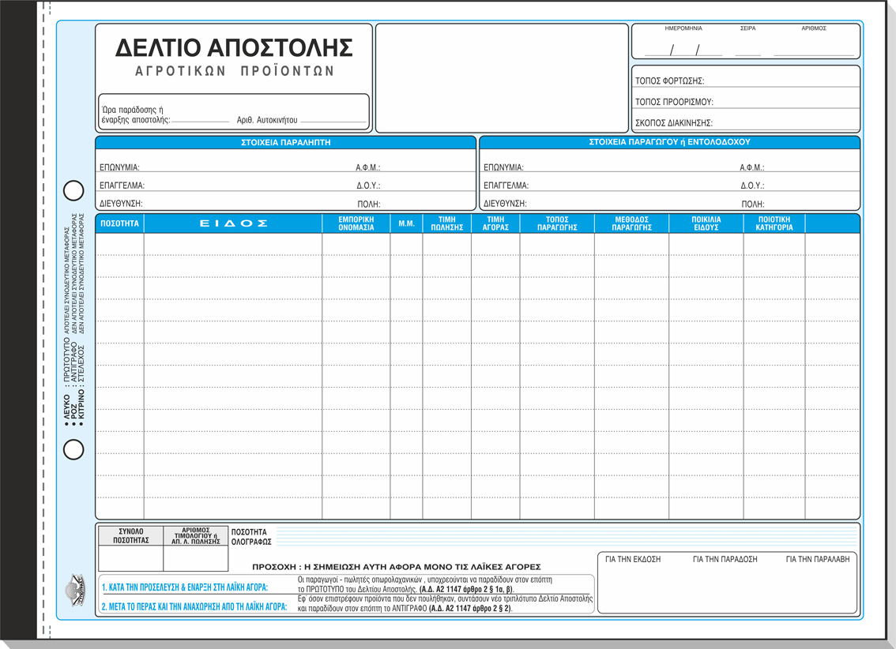
Task: Click the ΓΙΑ ΤΗΝ ΕΚΔΟΣΗ signature area
Action: (x=633, y=586)
